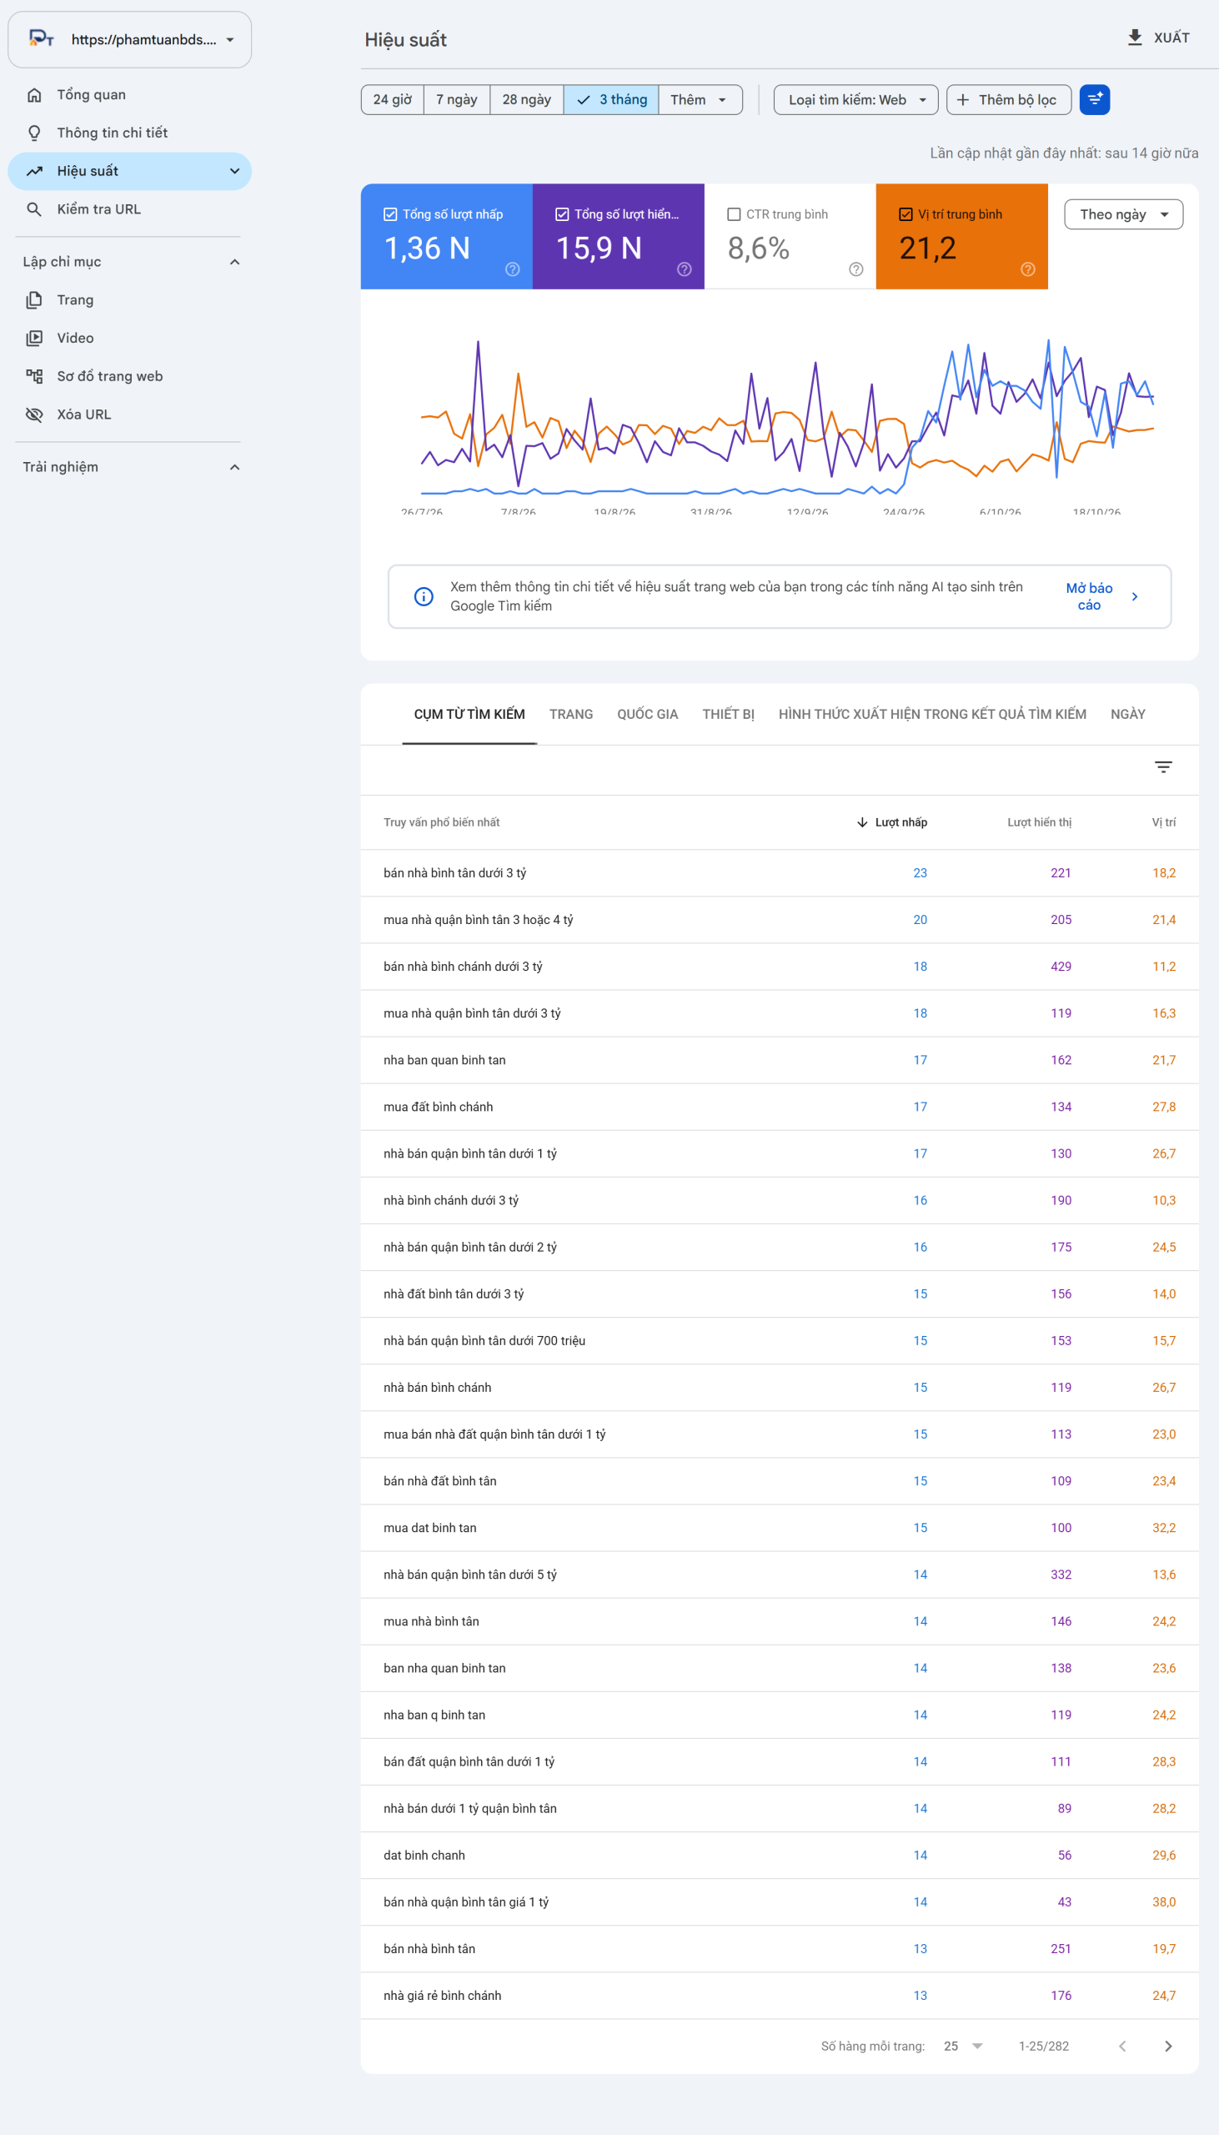Click query 'mua đất bình chánh'
Screen dimensions: 1219x2135
click(438, 1107)
